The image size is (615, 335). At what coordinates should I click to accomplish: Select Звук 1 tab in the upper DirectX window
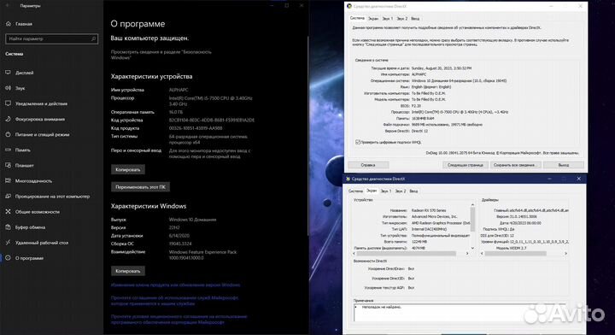(388, 19)
